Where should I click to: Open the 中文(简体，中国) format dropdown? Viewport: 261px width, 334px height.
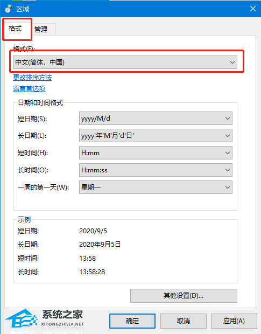125,62
